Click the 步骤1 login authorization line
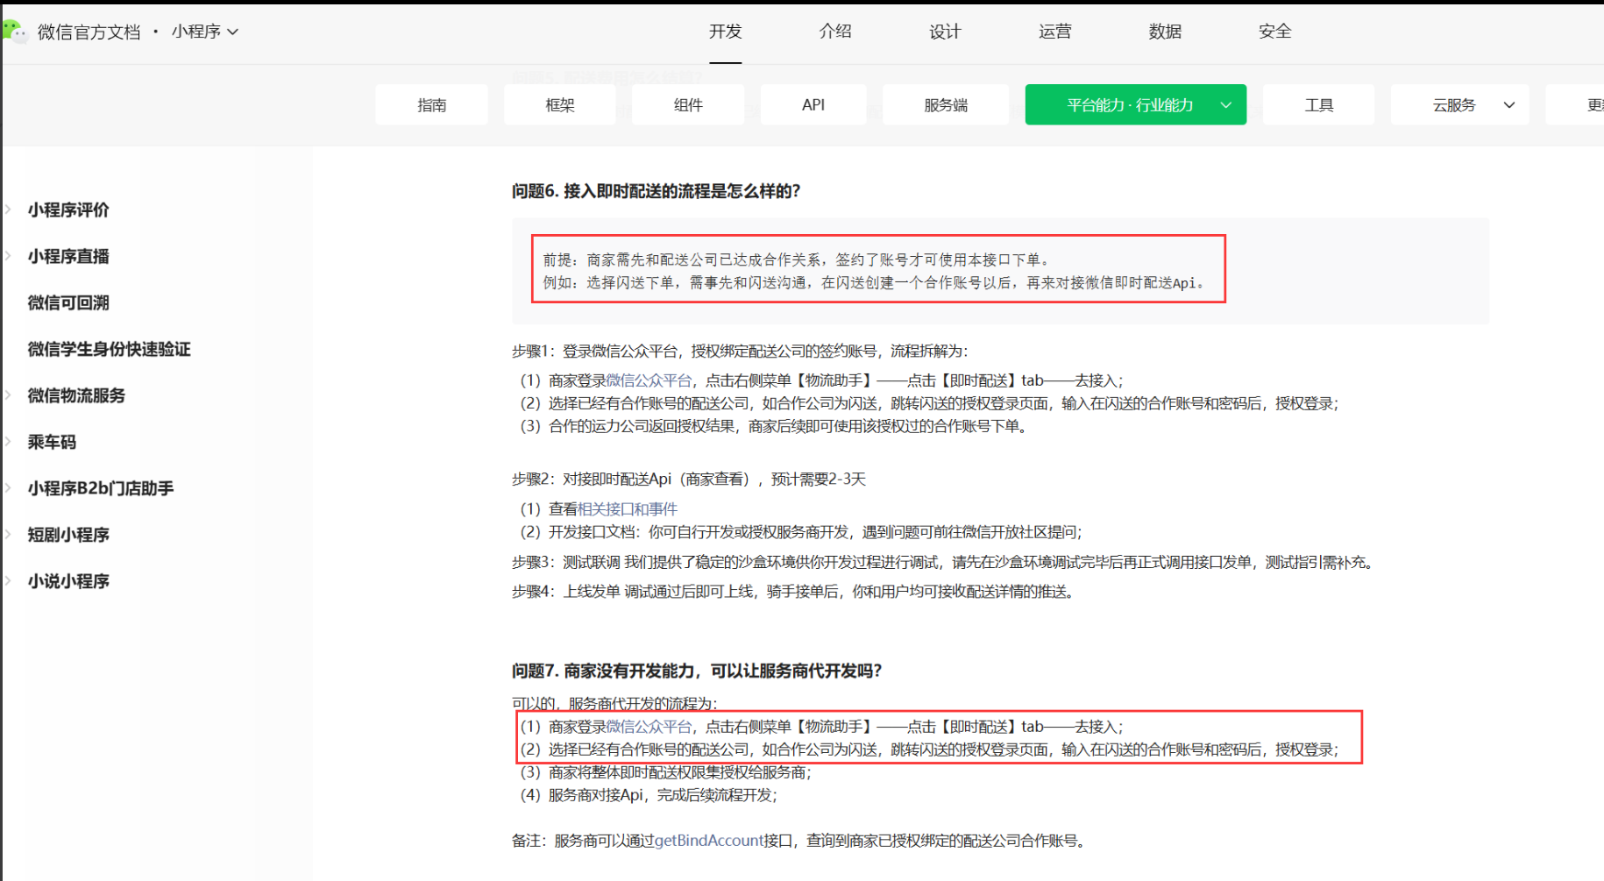Image resolution: width=1604 pixels, height=881 pixels. pyautogui.click(x=740, y=351)
